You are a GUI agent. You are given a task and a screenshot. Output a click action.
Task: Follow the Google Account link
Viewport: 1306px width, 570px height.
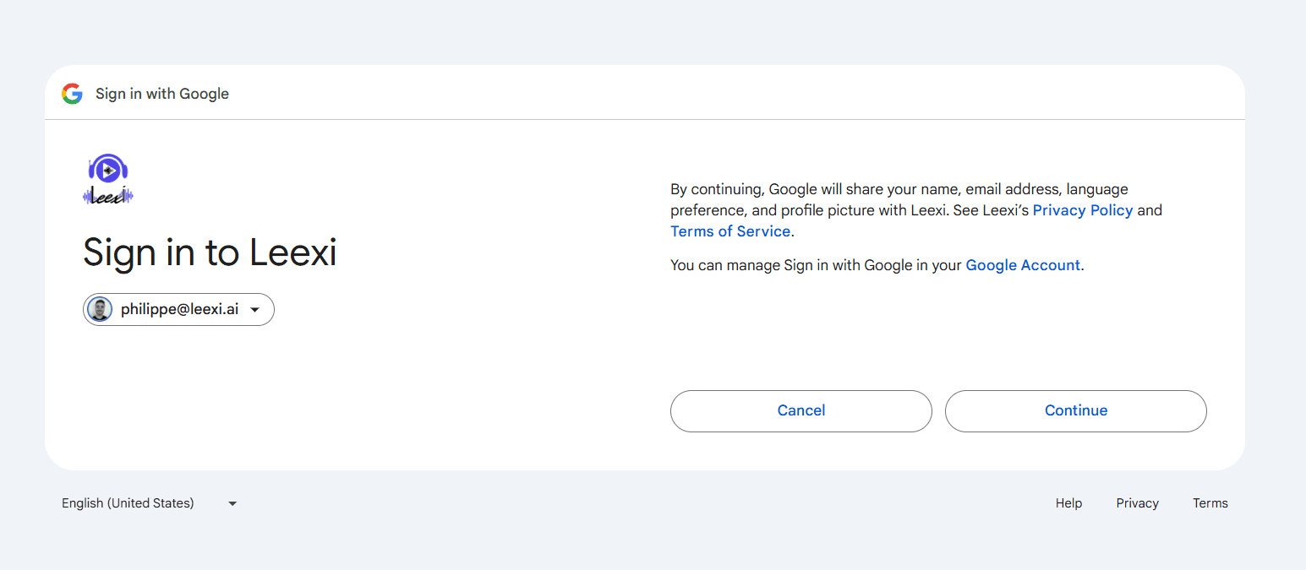[x=1022, y=265]
